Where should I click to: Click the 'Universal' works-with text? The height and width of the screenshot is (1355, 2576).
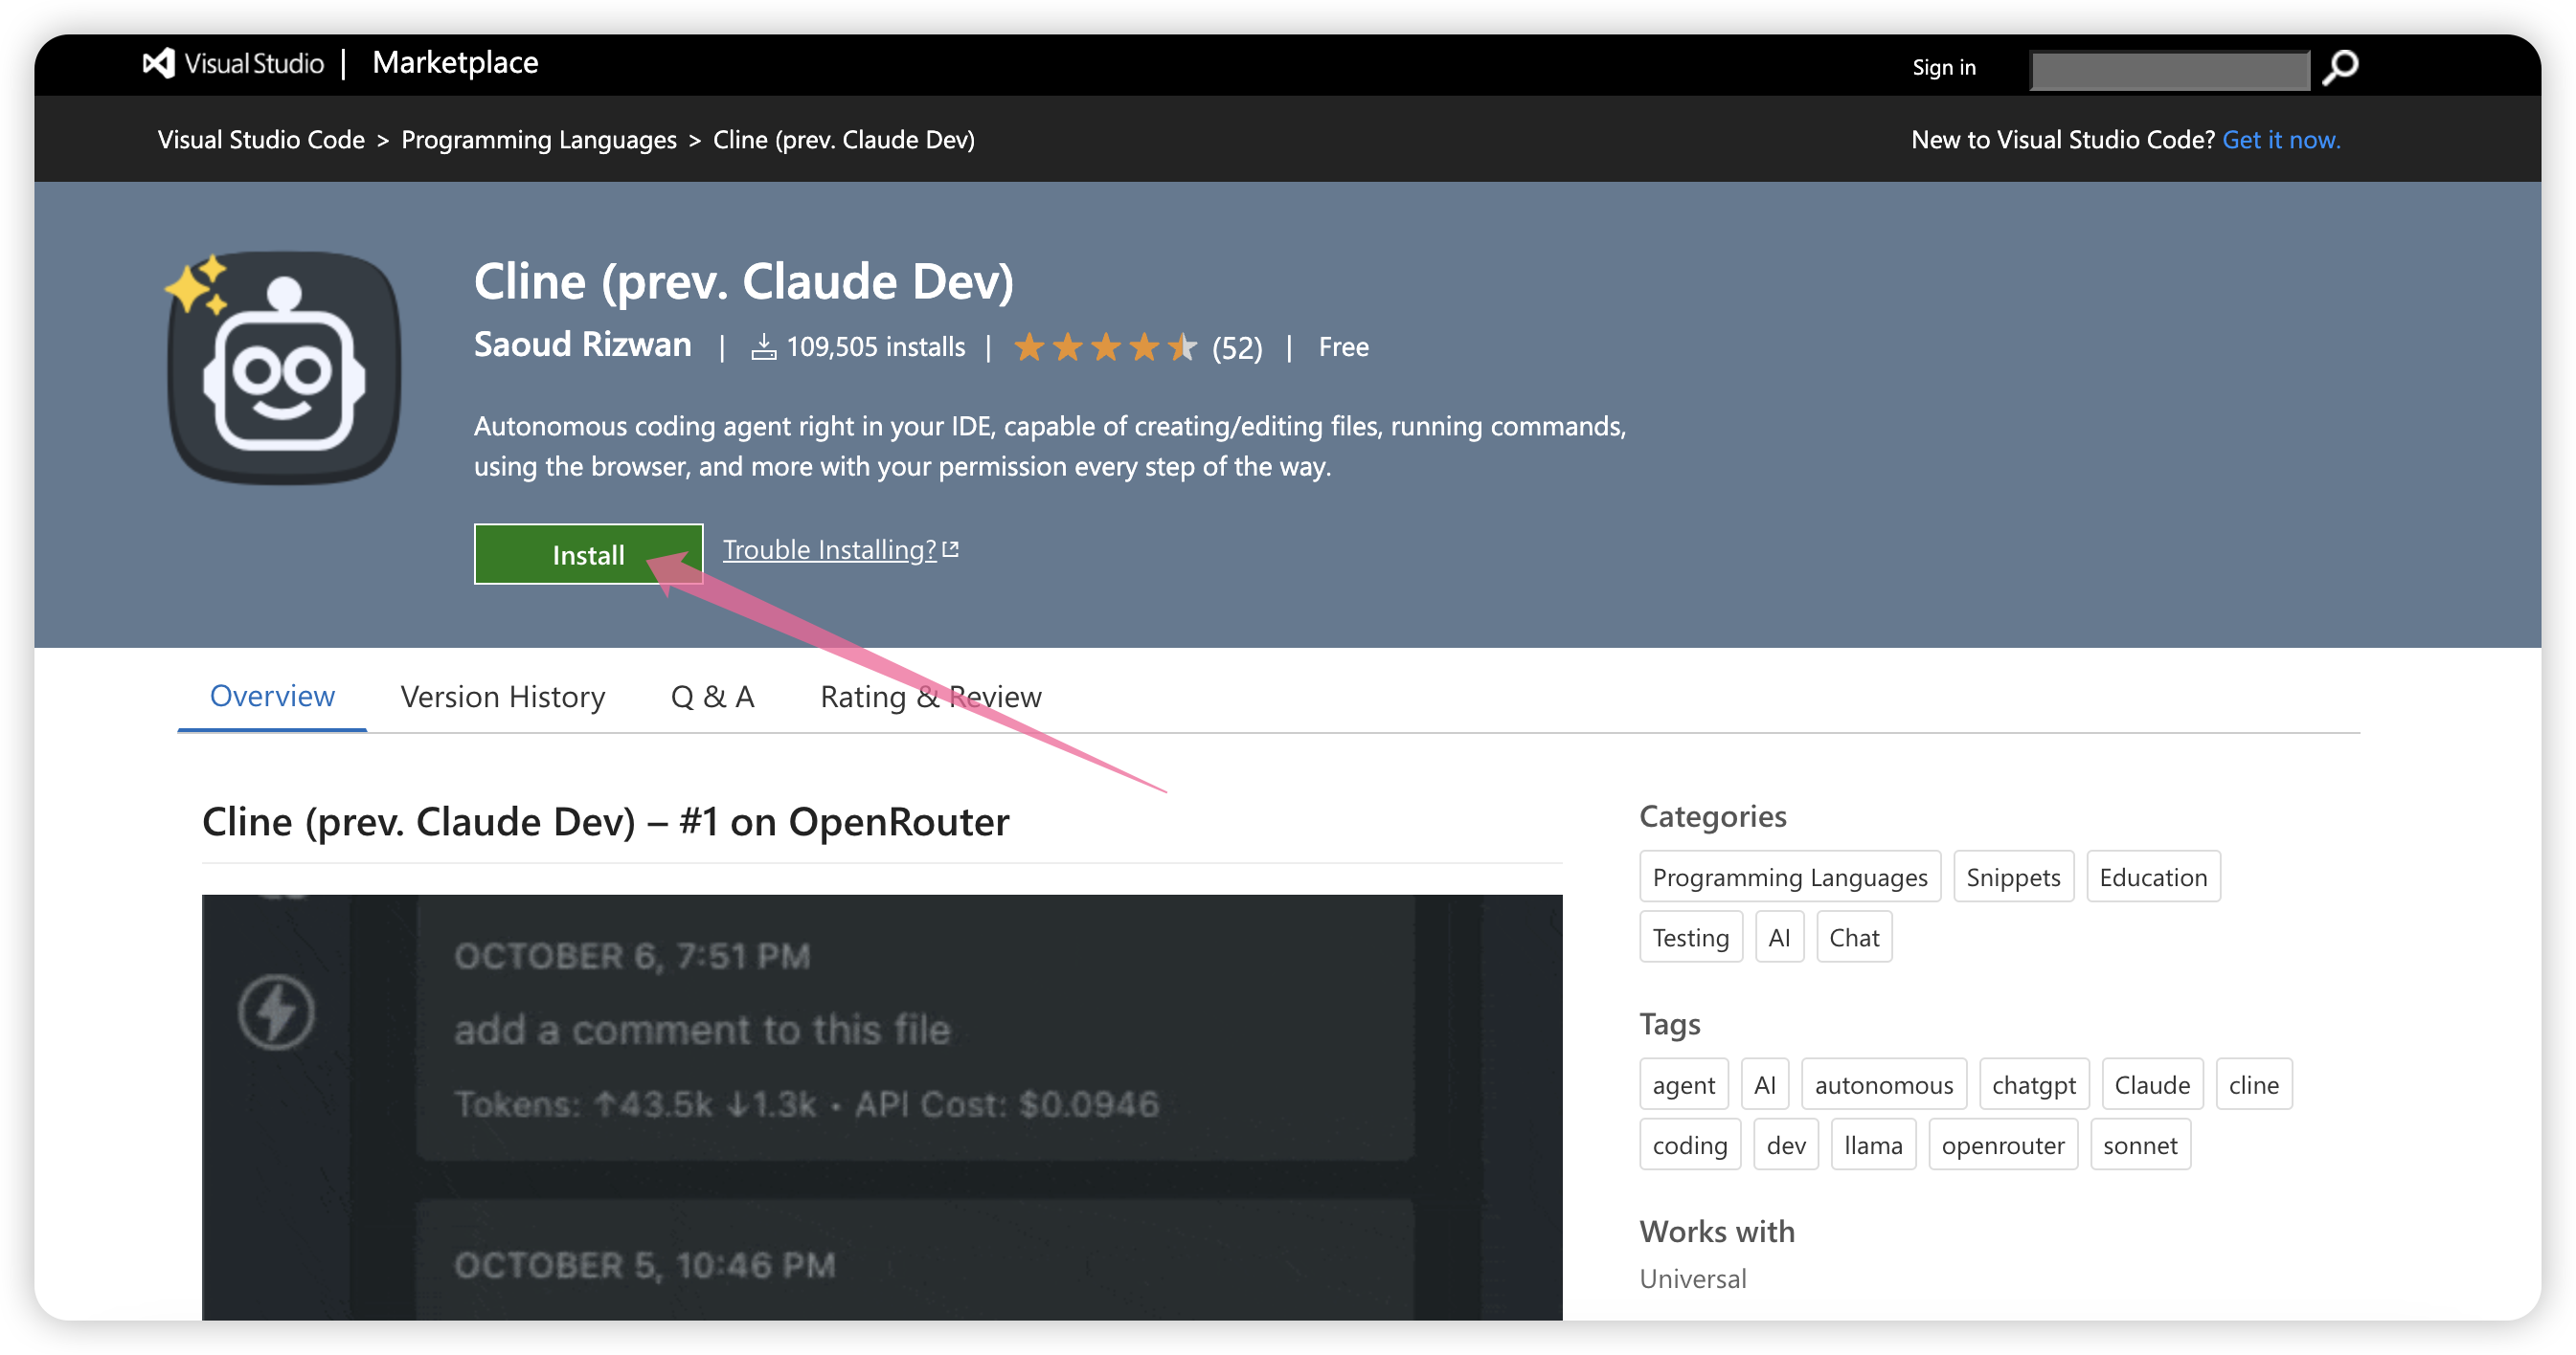click(x=1693, y=1279)
